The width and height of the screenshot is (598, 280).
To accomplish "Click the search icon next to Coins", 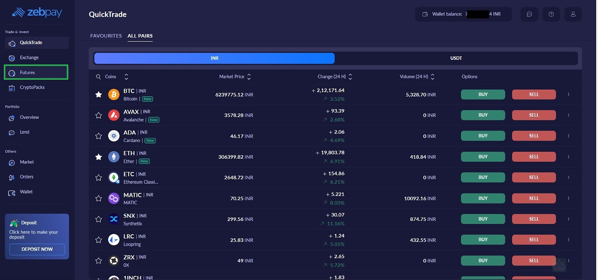I will coord(98,77).
